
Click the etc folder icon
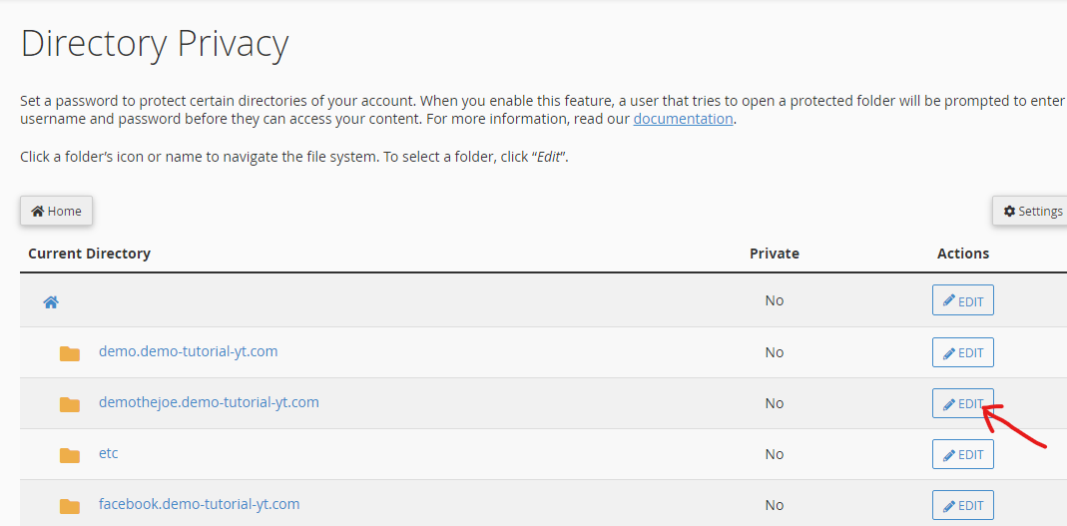[x=70, y=455]
